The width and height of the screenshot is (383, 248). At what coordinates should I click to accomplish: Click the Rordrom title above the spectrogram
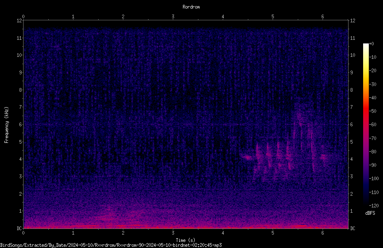[x=191, y=7]
